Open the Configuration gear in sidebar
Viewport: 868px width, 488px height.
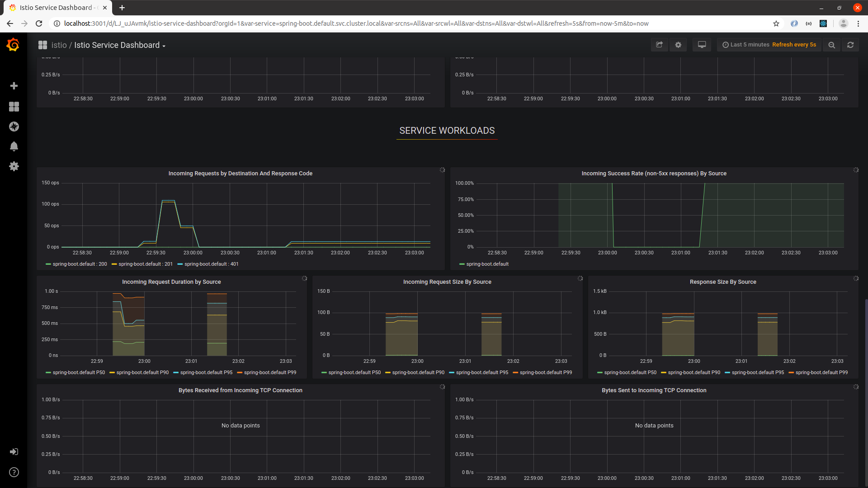tap(14, 166)
